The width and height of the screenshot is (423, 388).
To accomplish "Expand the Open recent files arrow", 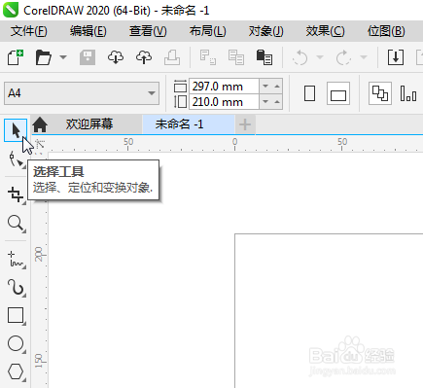I will pos(63,57).
